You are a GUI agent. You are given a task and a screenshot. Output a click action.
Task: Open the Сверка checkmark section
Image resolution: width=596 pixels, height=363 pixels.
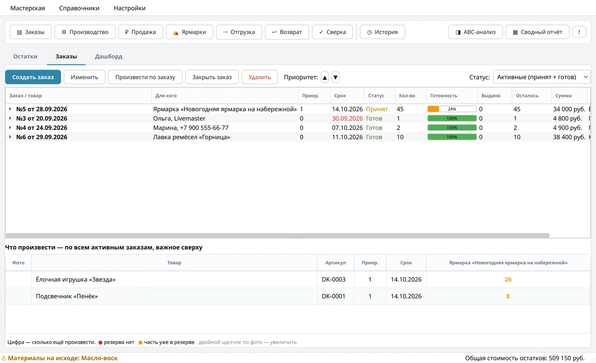point(332,32)
